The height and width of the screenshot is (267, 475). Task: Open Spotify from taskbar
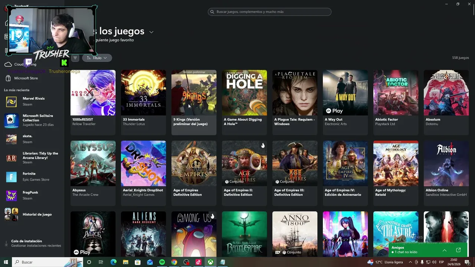click(162, 262)
